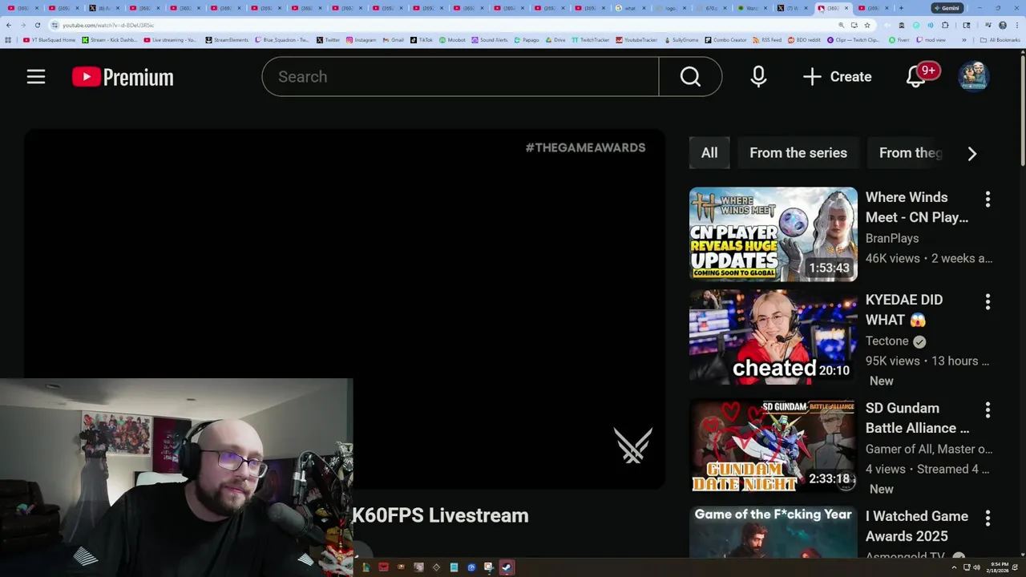1026x577 pixels.
Task: Open TwitchTracker bookmark
Action: [x=591, y=40]
